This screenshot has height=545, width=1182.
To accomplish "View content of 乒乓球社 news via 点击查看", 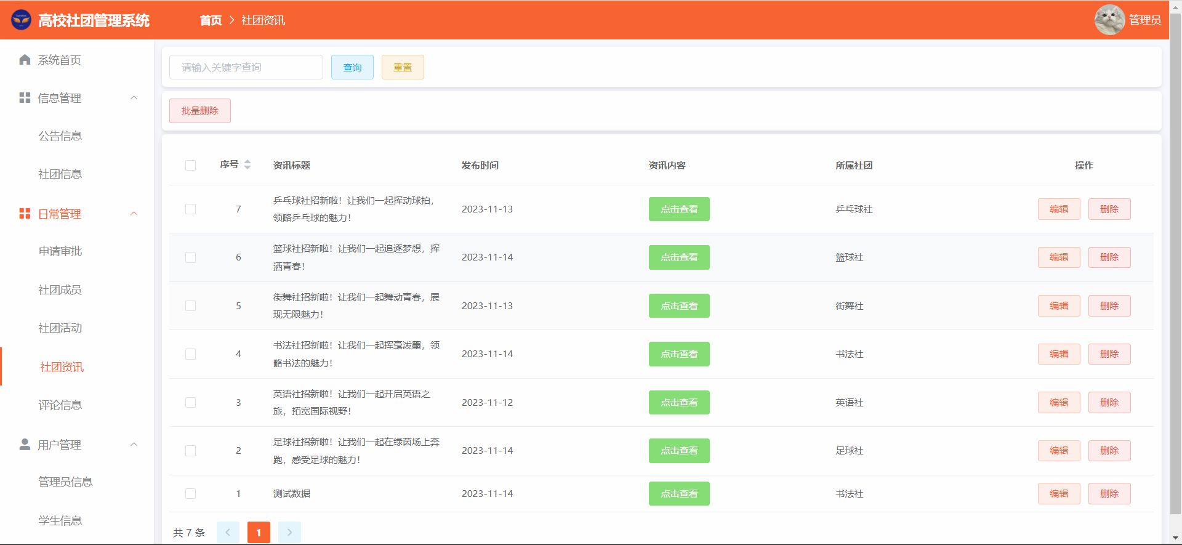I will [x=679, y=209].
